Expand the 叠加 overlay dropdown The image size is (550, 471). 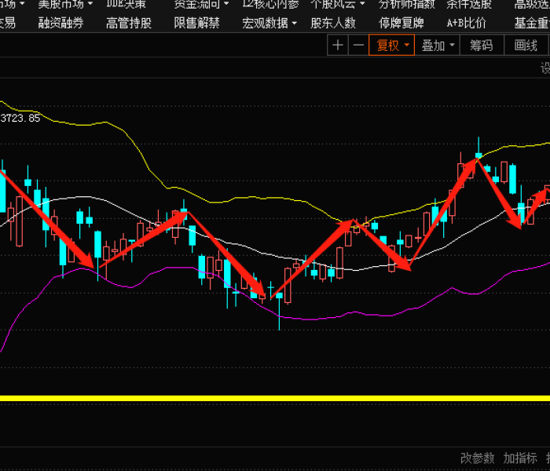point(438,46)
